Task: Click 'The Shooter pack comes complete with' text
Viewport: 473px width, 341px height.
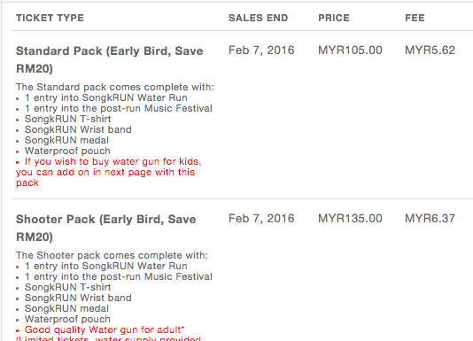Action: 112,255
